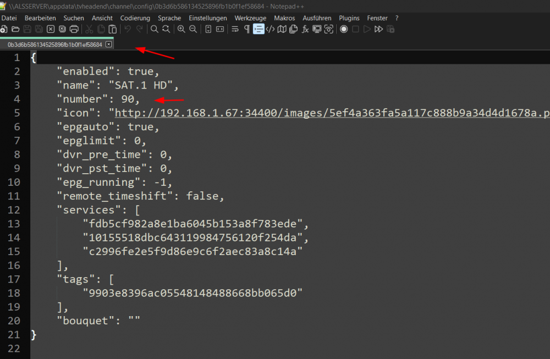Click the "remote_timeshift": false line

coord(140,196)
